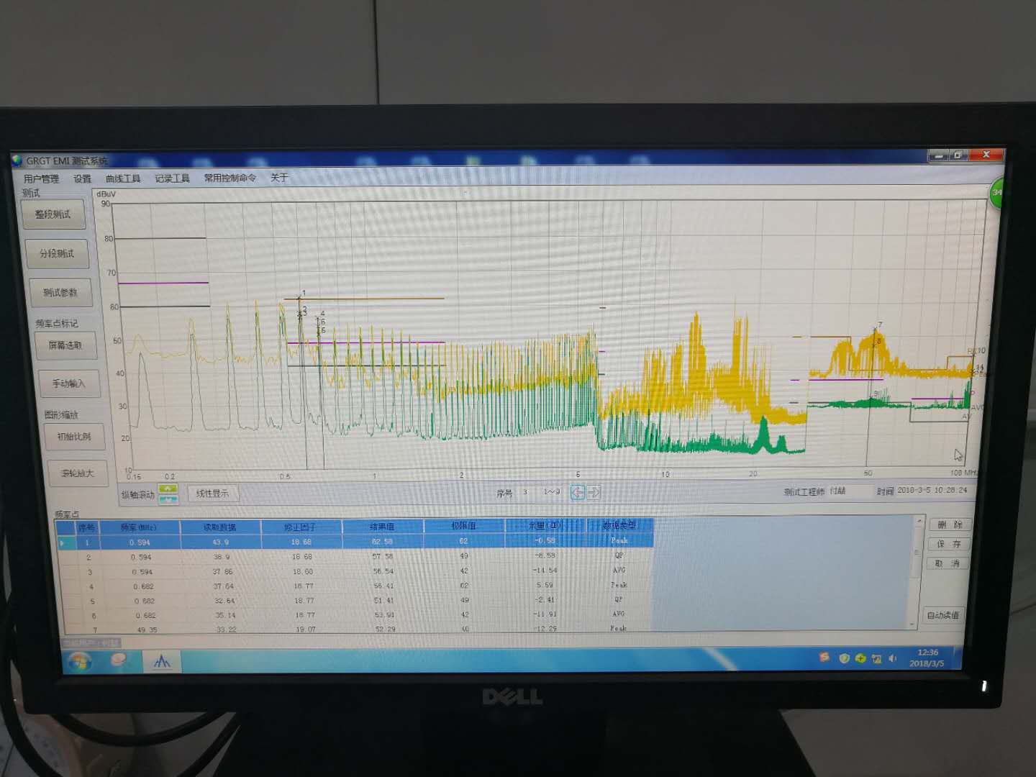Viewport: 1036px width, 777px height.
Task: Start the 分段测试 segmented test
Action: pyautogui.click(x=57, y=253)
